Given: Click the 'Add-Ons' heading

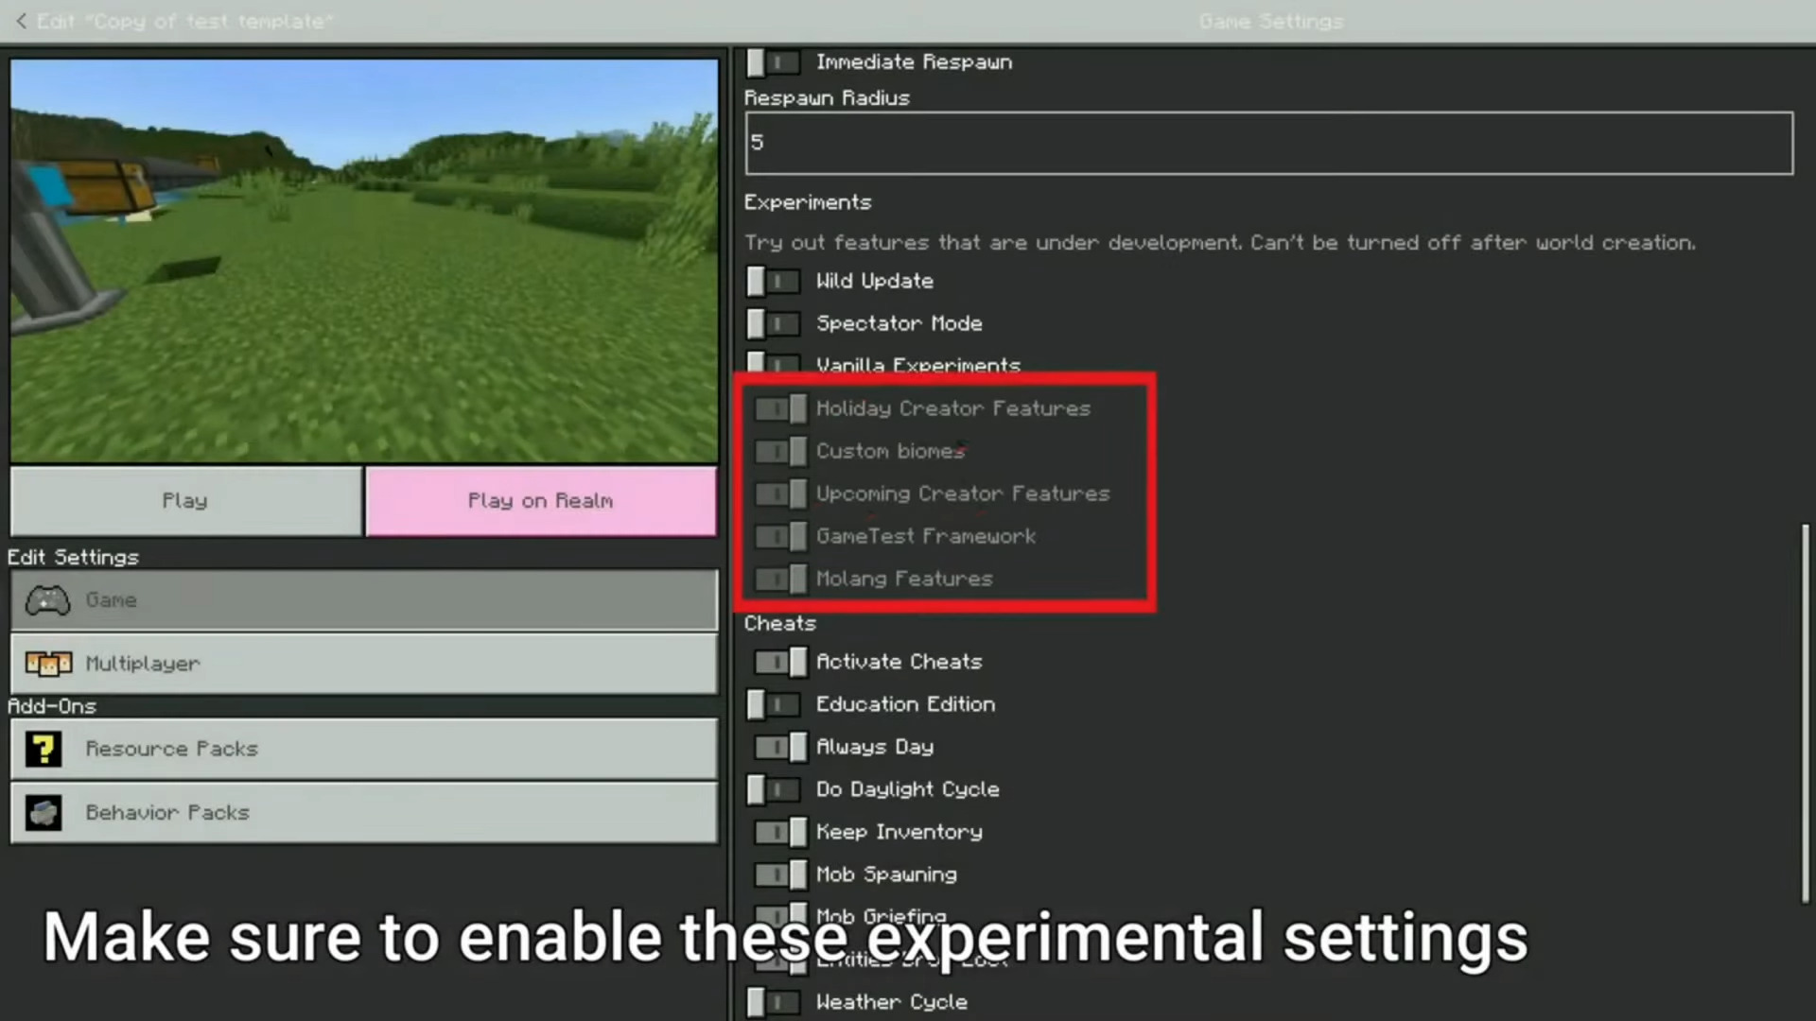Looking at the screenshot, I should point(52,706).
